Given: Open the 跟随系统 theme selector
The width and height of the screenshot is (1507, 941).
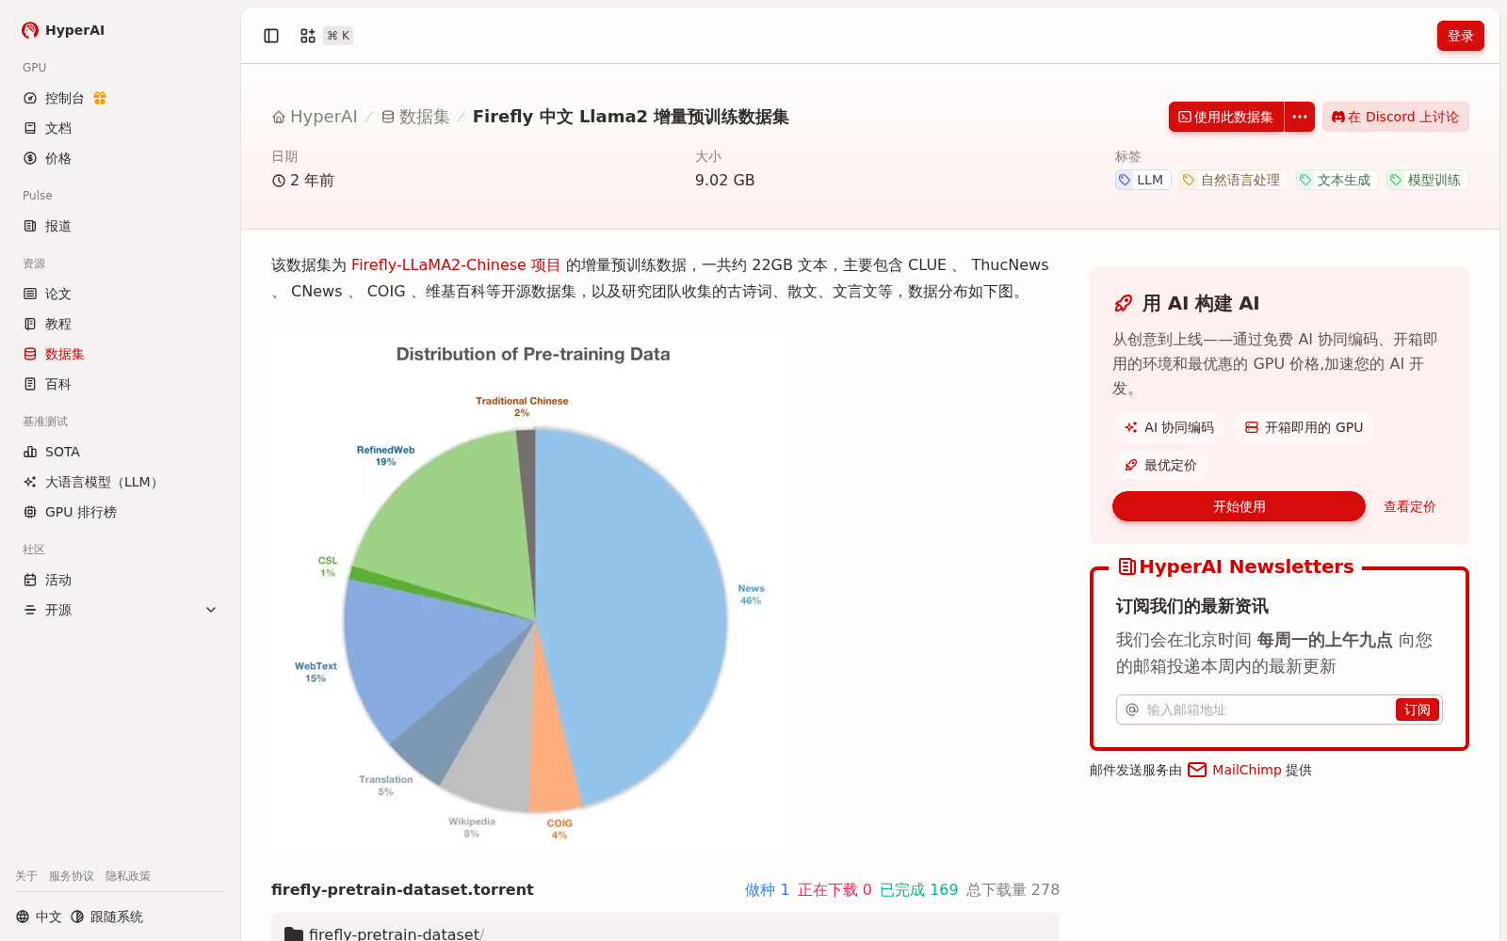Looking at the screenshot, I should 106,917.
